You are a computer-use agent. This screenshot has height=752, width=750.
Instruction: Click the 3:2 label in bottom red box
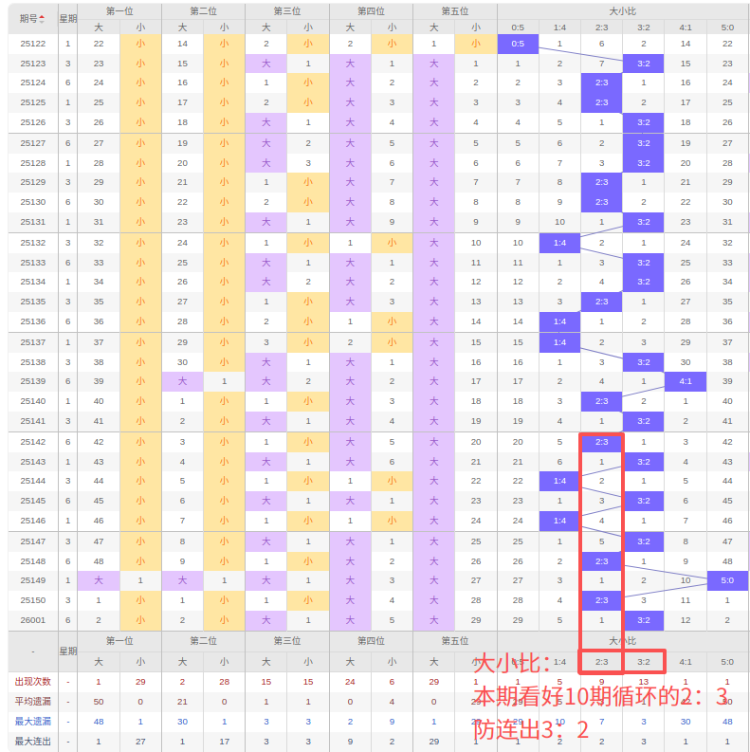[644, 662]
